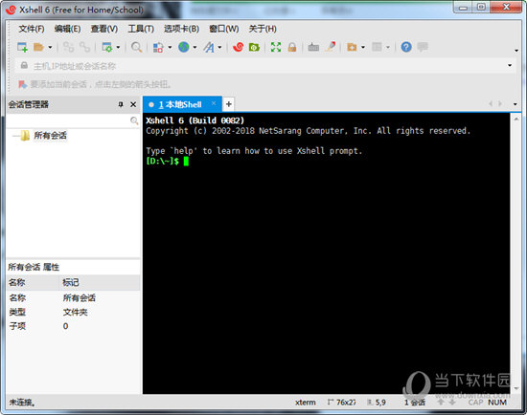The width and height of the screenshot is (527, 415).
Task: Close the session manager panel
Action: pyautogui.click(x=133, y=104)
